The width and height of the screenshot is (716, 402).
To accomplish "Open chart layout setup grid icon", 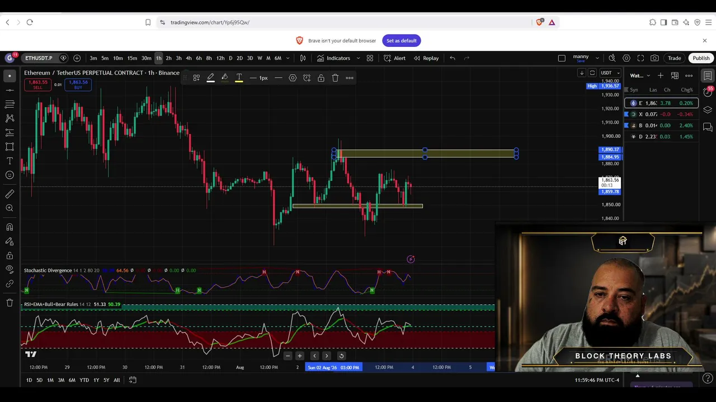I will coord(562,58).
